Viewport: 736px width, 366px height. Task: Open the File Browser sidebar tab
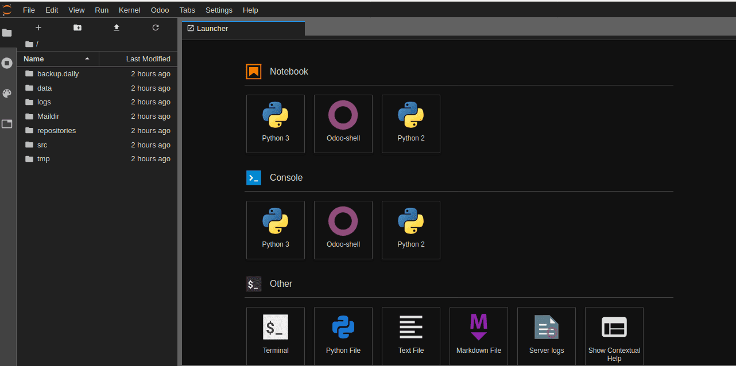tap(7, 33)
